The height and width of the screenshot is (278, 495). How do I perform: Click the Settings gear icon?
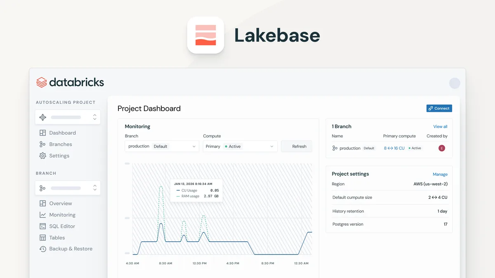click(42, 156)
